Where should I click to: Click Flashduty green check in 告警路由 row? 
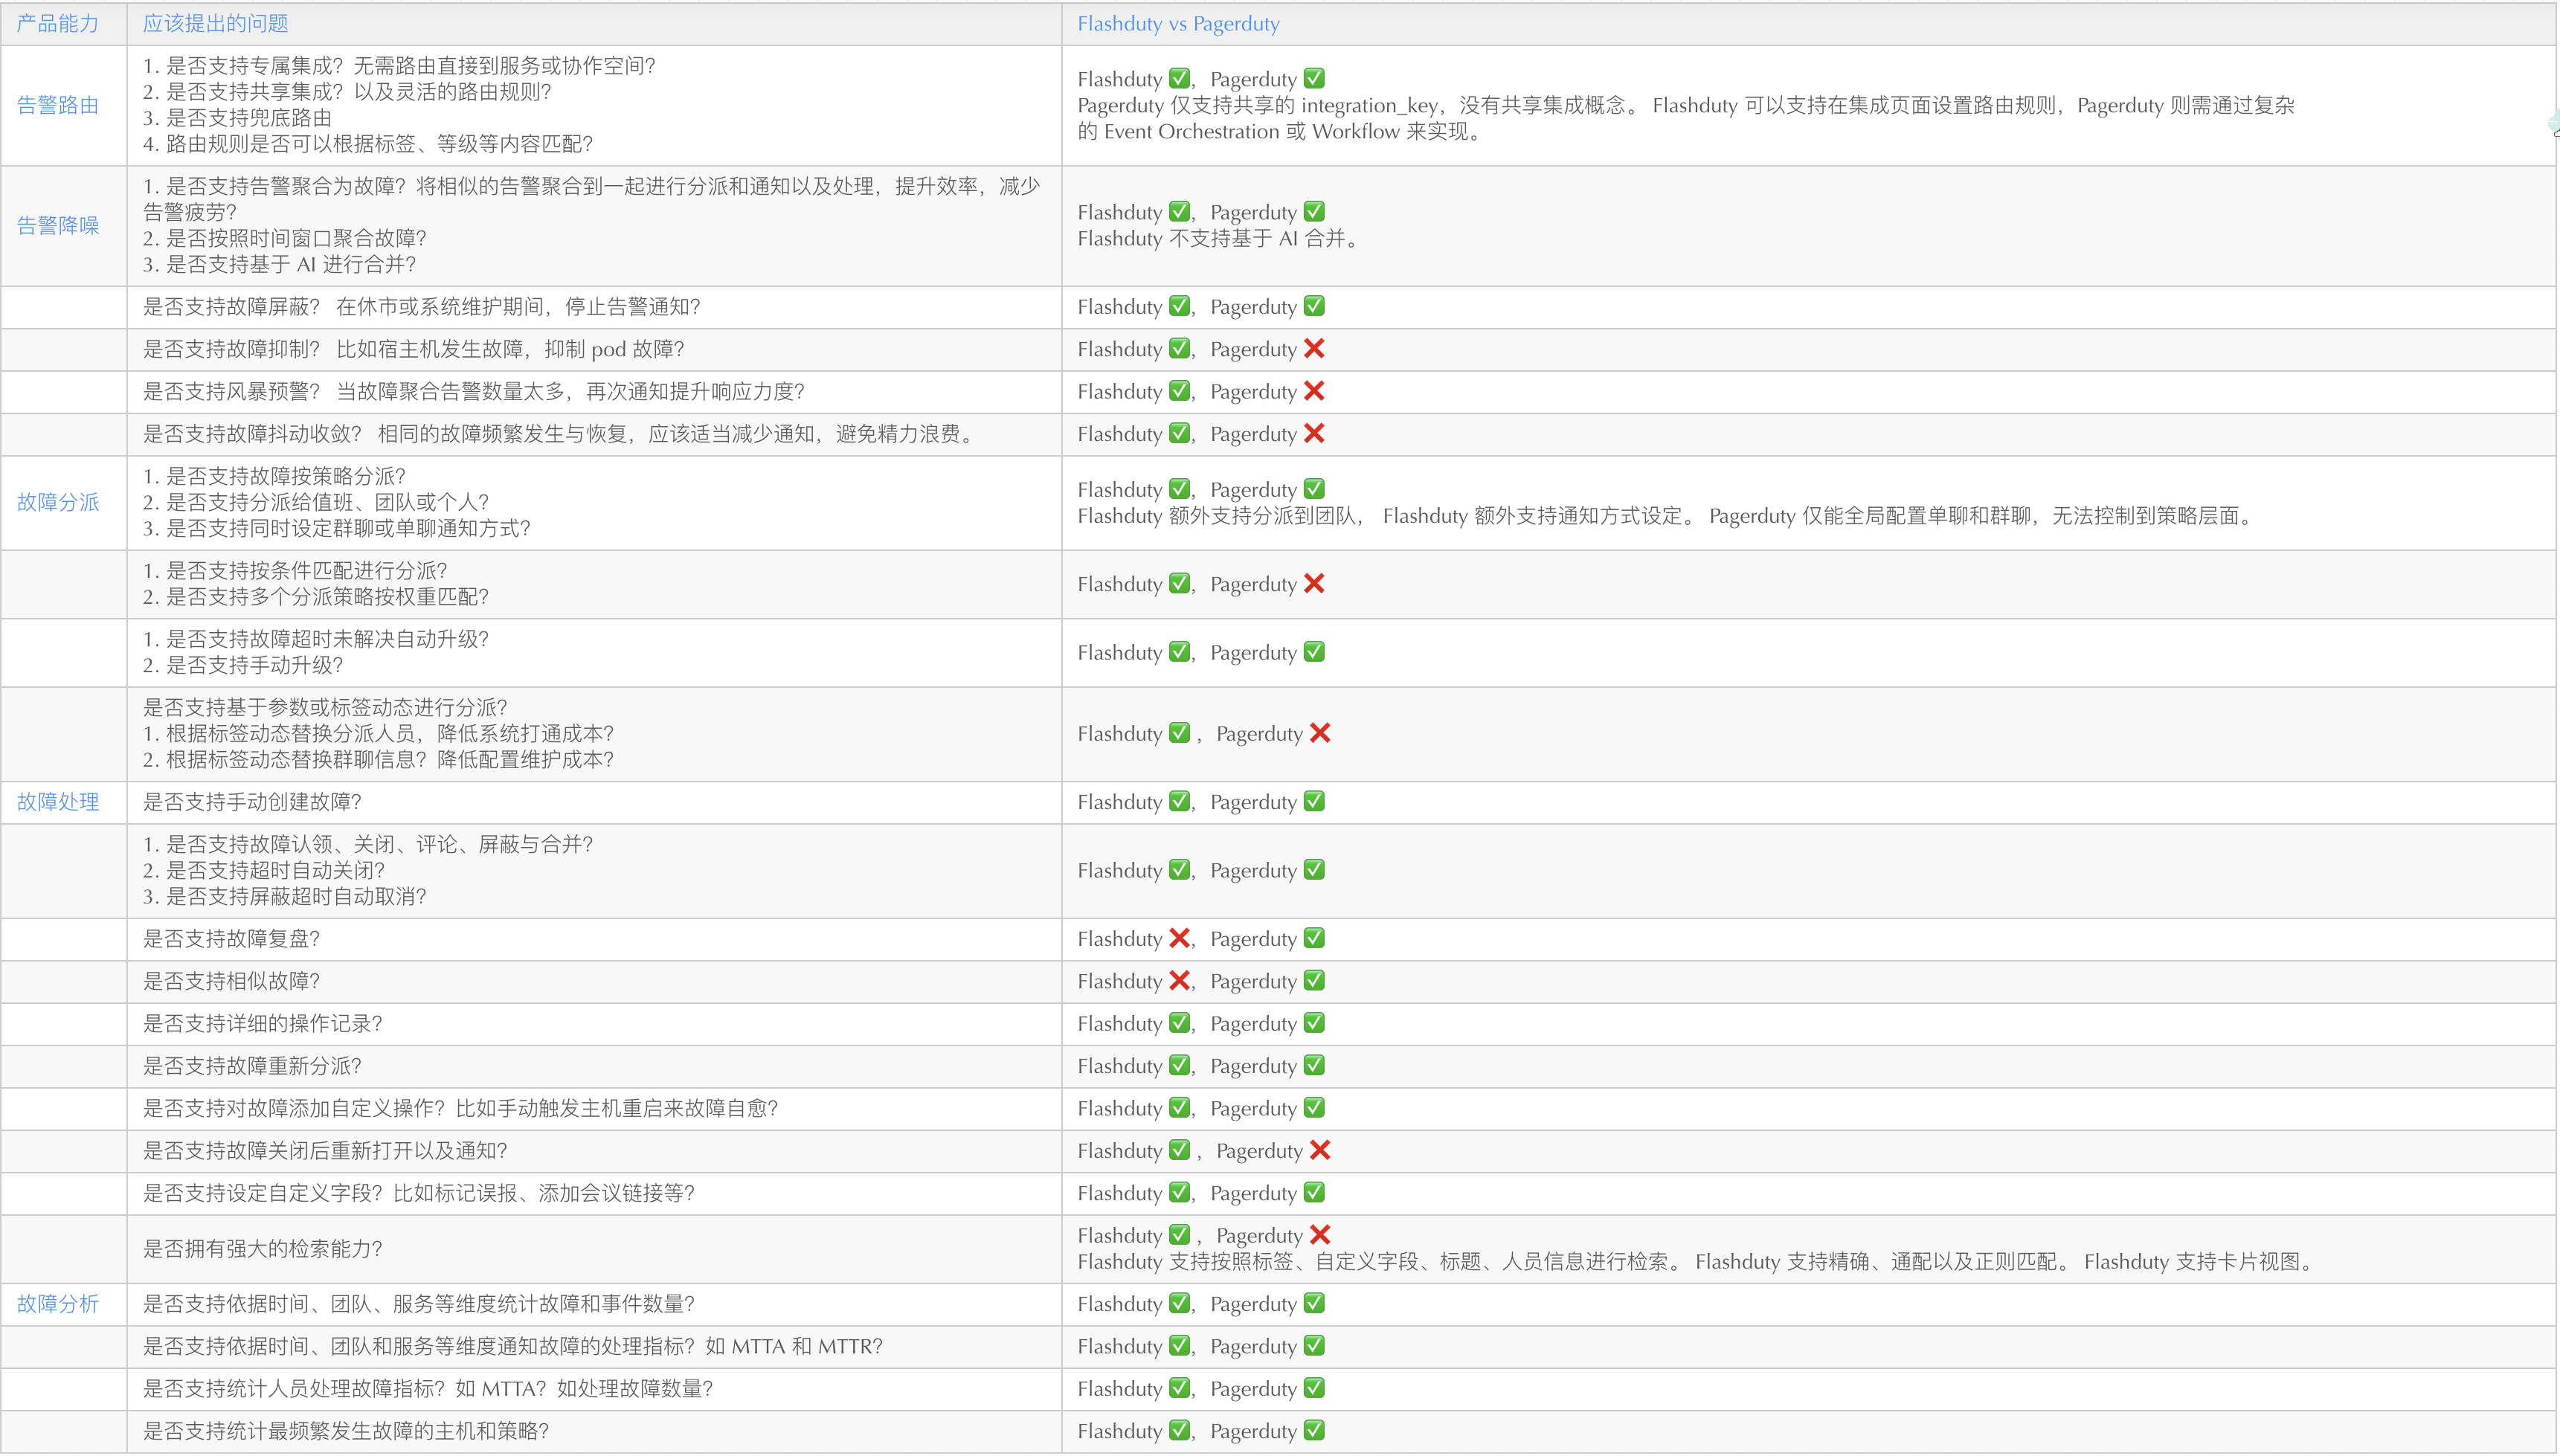click(x=1180, y=78)
